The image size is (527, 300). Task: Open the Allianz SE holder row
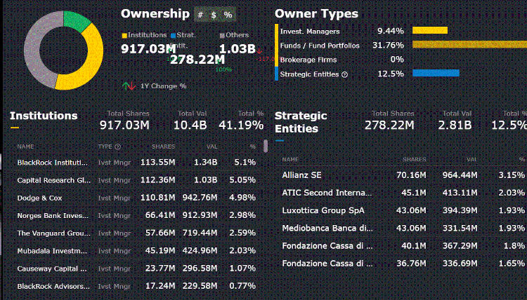[403, 175]
